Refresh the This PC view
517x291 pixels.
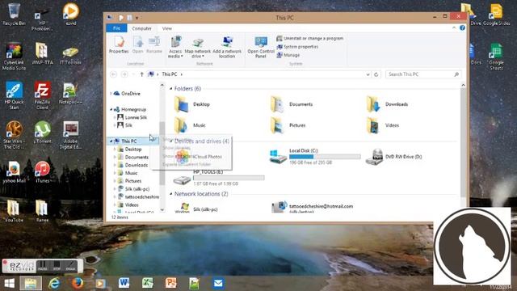pos(376,74)
